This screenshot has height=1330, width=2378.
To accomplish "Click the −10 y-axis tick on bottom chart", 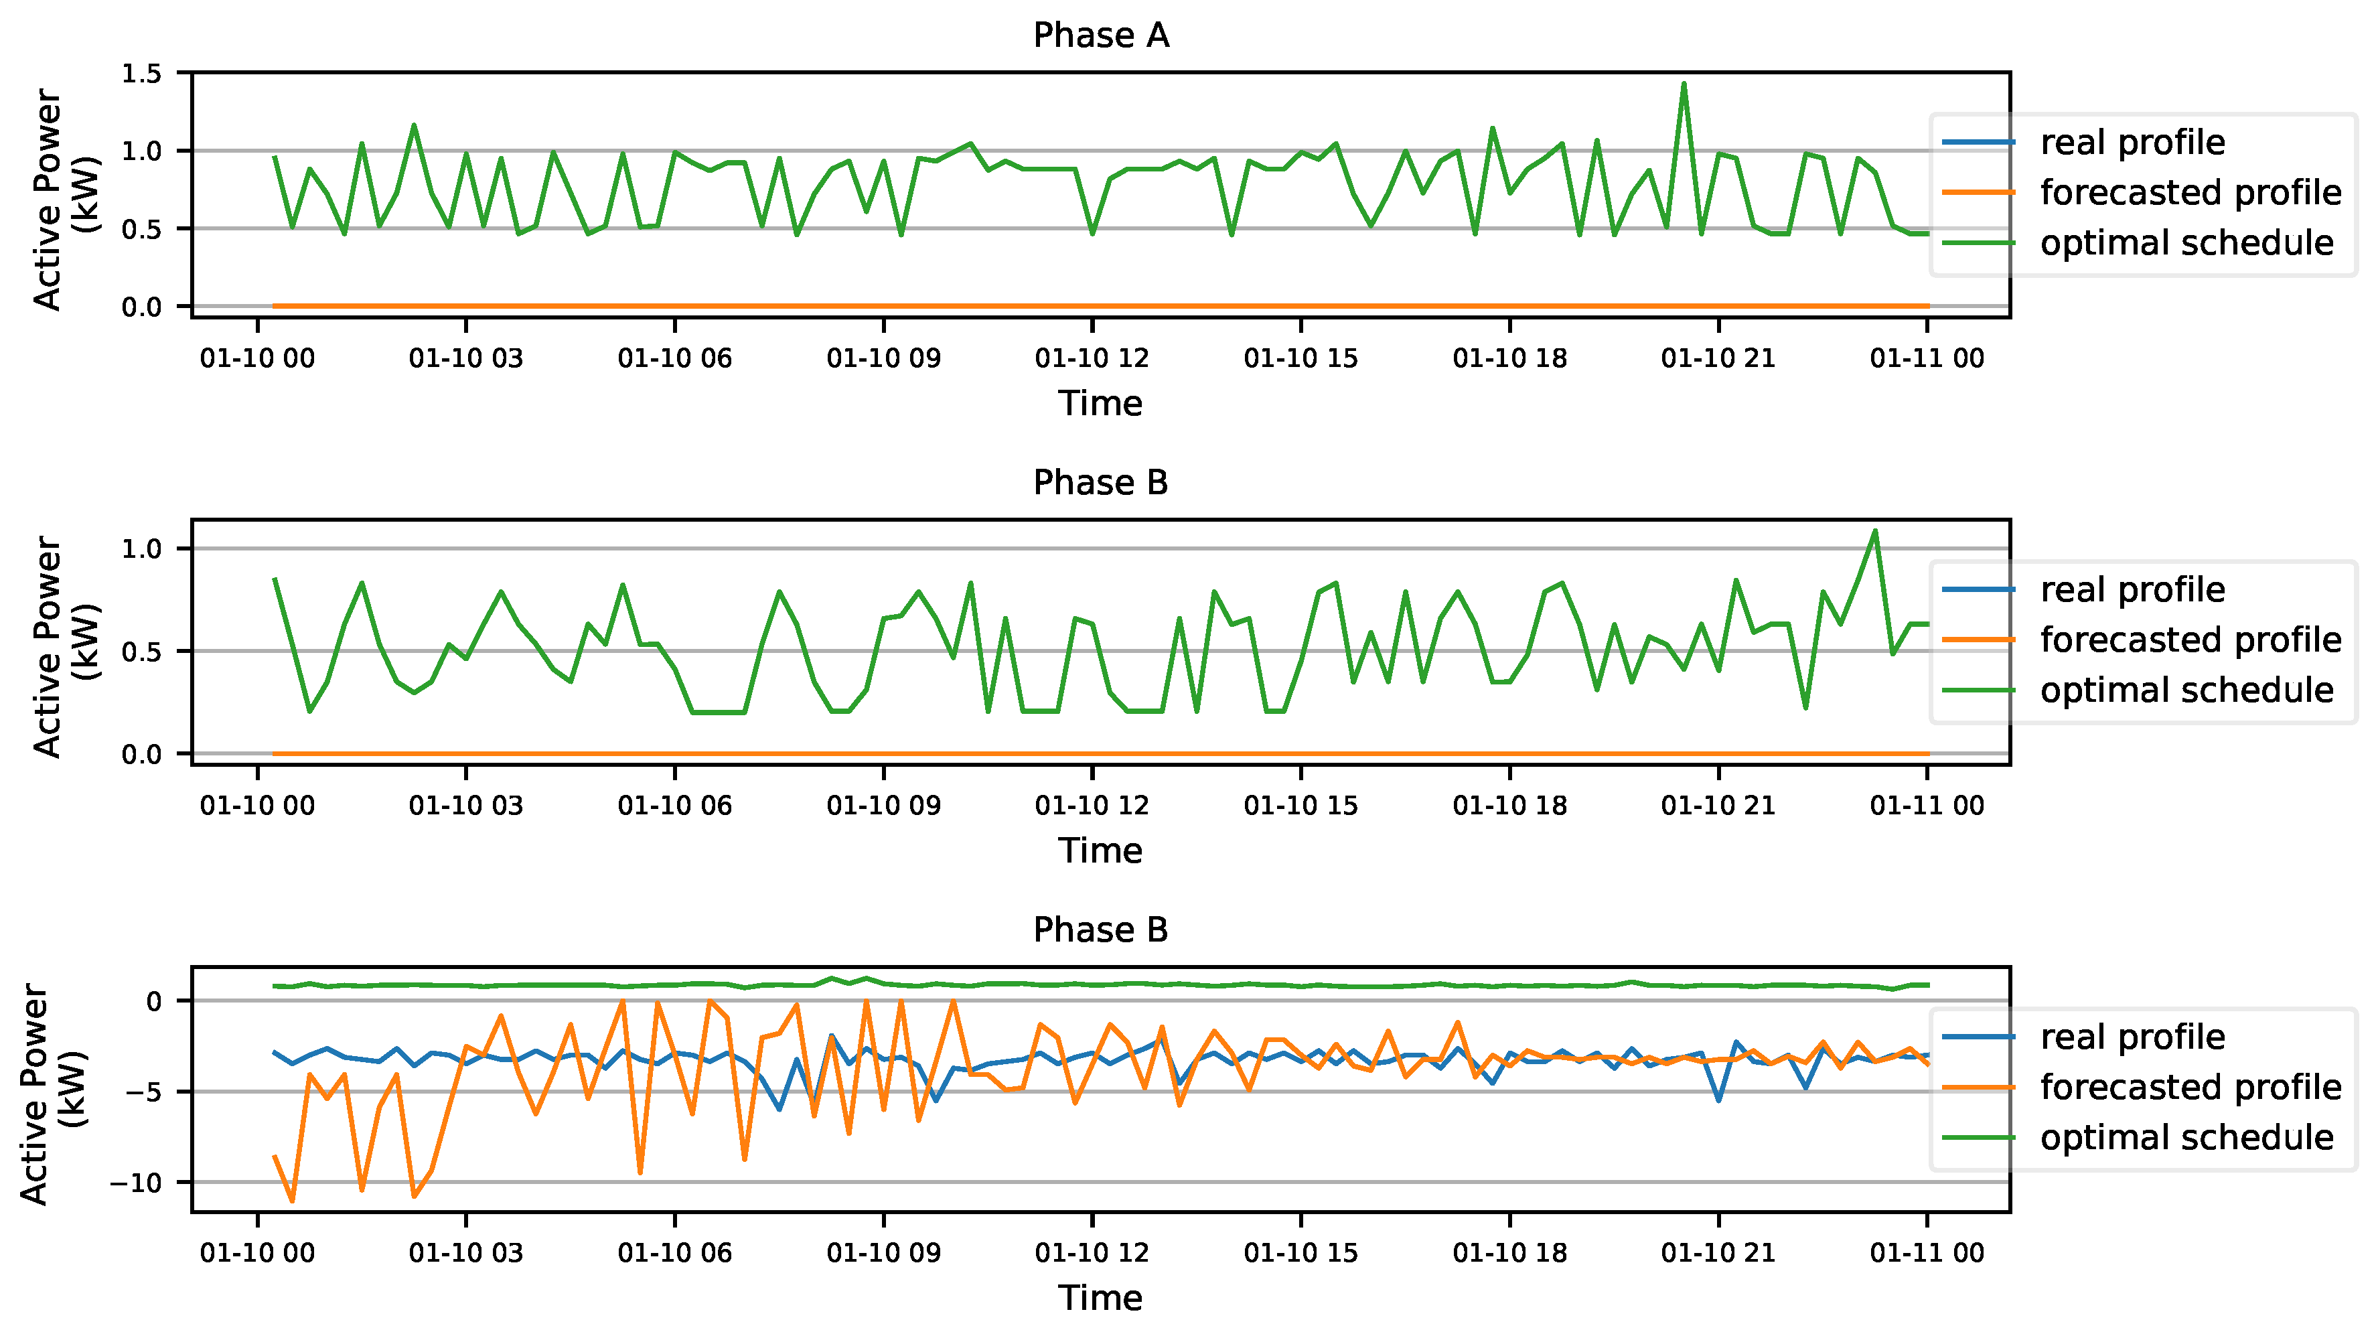I will click(x=135, y=1182).
